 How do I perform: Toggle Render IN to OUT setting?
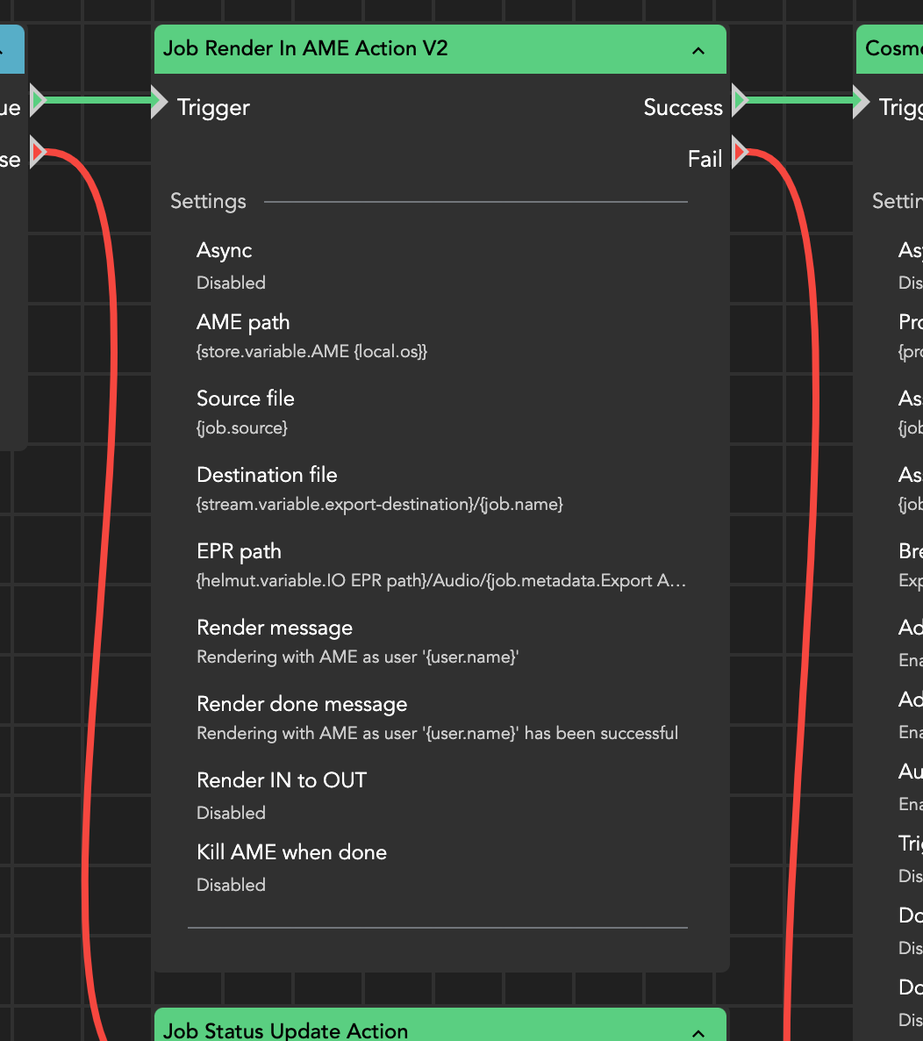coord(231,813)
